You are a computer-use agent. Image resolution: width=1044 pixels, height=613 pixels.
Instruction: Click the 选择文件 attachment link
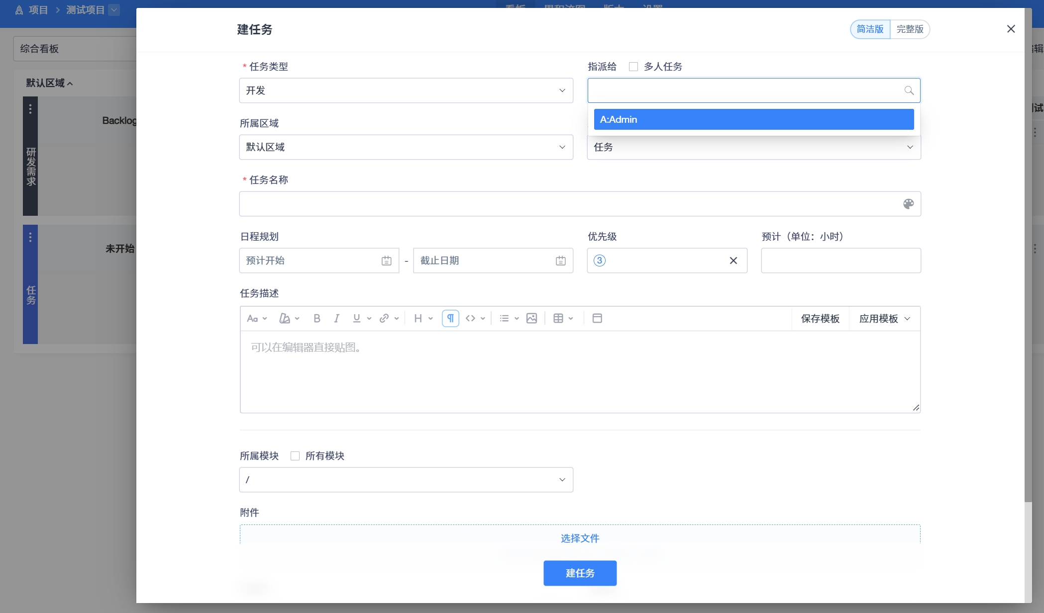coord(580,538)
